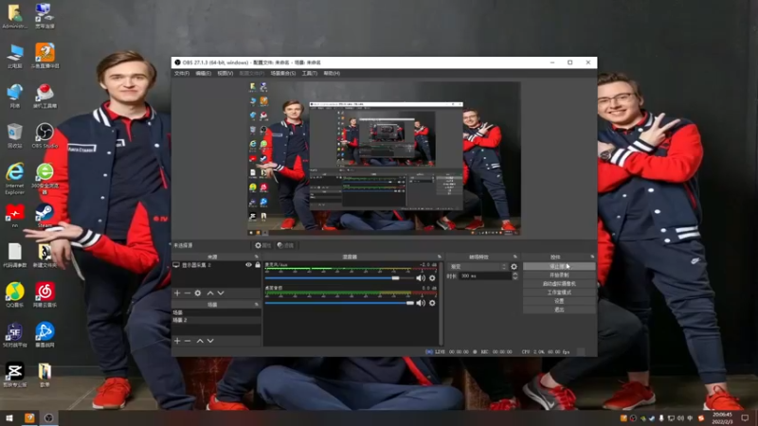Open OBS Studio desktop shortcut

pos(45,135)
